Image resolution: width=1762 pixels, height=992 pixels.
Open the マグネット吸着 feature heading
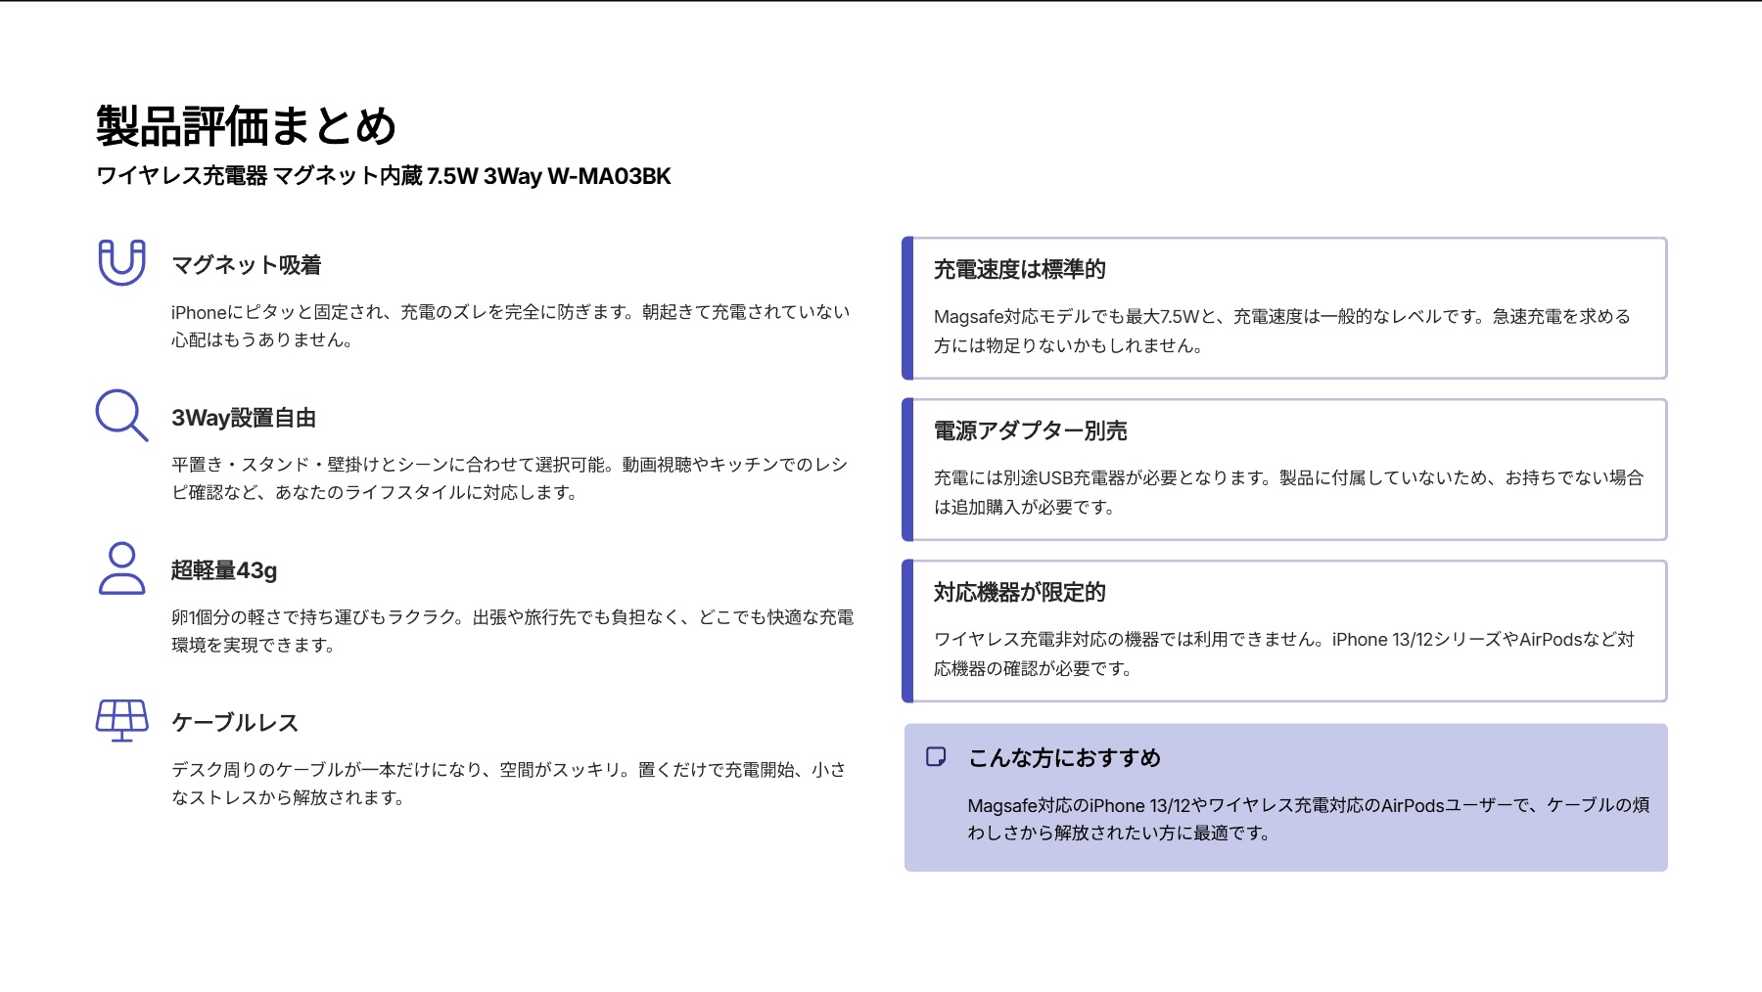pyautogui.click(x=251, y=264)
